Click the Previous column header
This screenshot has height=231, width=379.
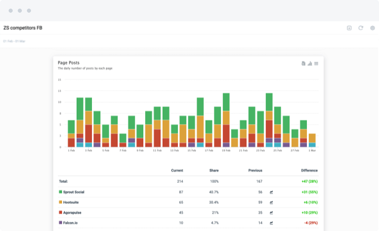(255, 171)
